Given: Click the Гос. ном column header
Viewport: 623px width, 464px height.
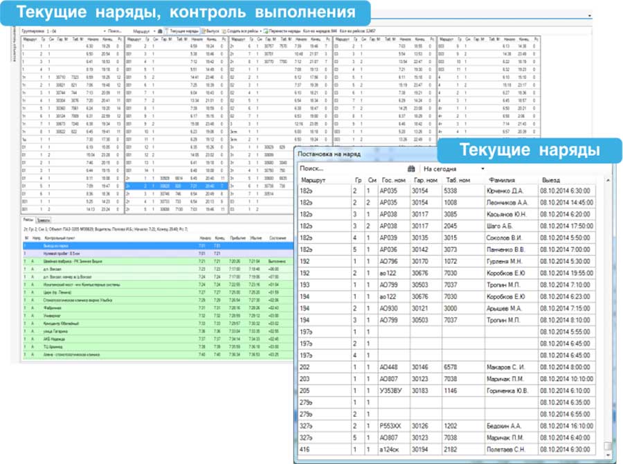Looking at the screenshot, I should [392, 179].
